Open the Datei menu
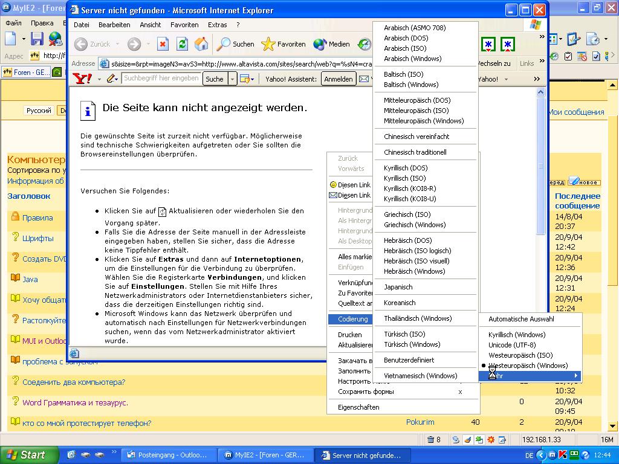This screenshot has width=619, height=464. pyautogui.click(x=82, y=25)
